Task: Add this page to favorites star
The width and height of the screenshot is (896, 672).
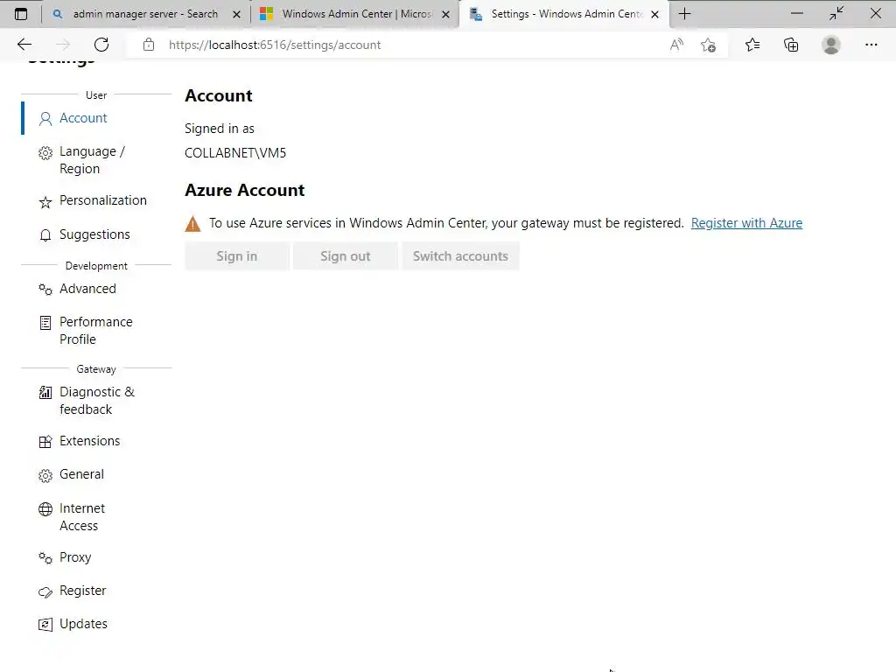Action: click(709, 45)
